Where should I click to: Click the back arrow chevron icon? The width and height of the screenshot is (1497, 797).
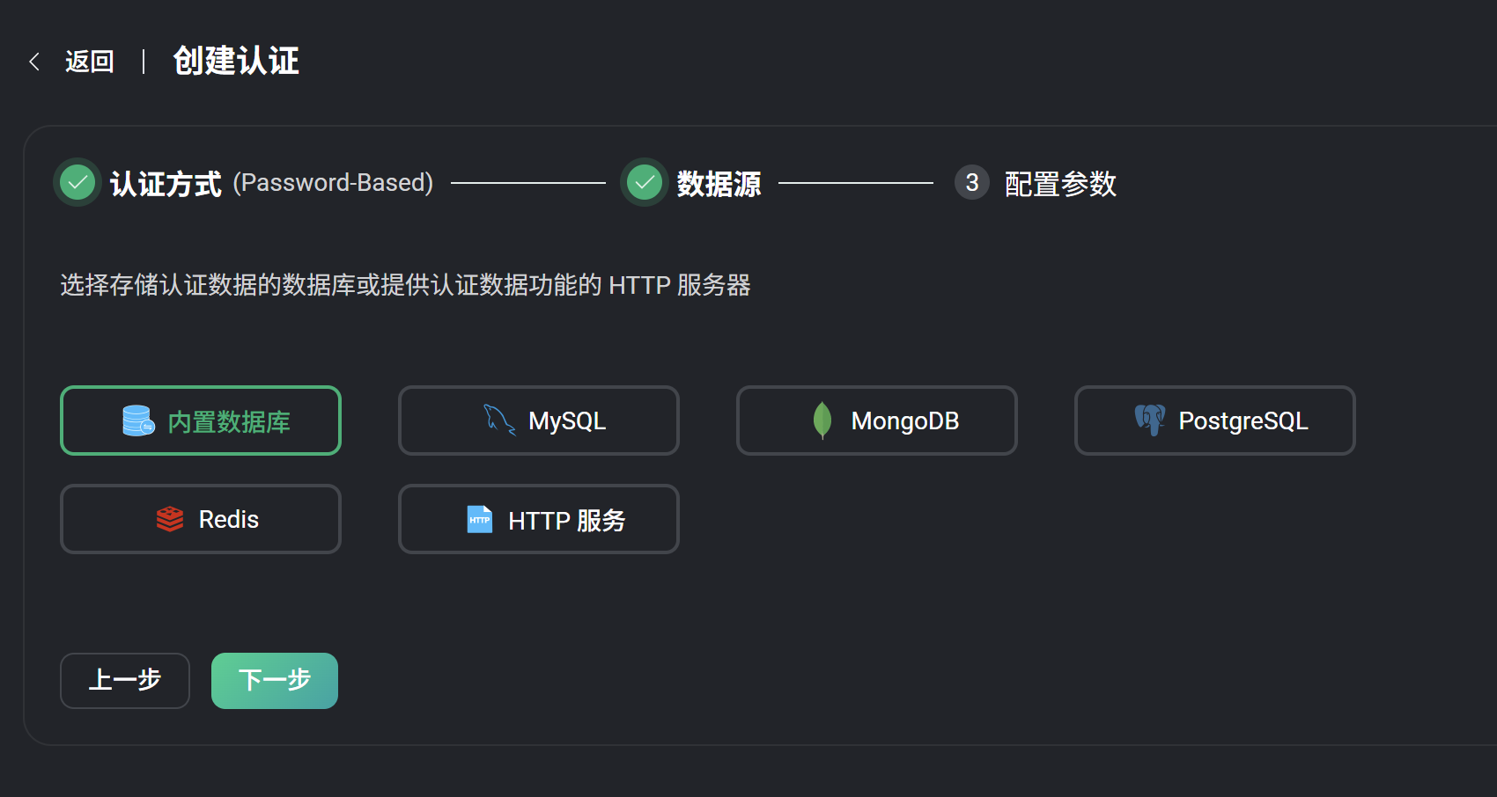coord(34,62)
